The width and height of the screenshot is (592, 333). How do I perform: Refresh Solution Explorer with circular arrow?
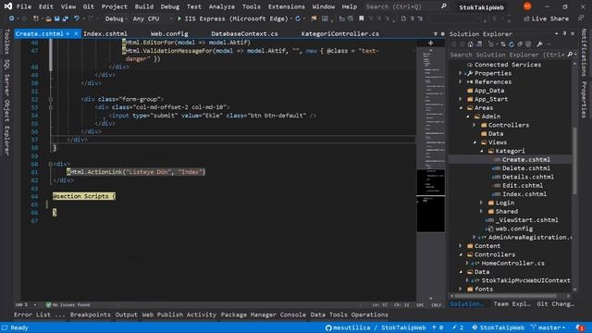[x=512, y=44]
